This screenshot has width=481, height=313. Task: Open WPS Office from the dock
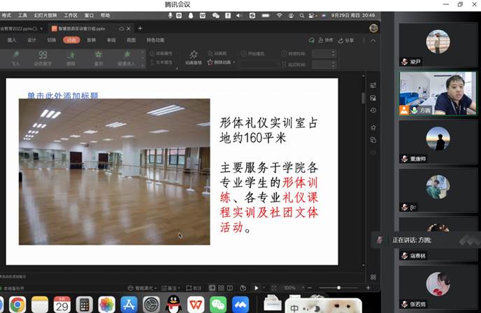[196, 305]
